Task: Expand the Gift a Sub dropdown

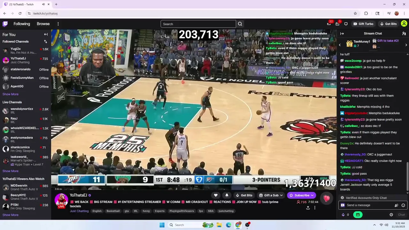Action: pos(271,195)
